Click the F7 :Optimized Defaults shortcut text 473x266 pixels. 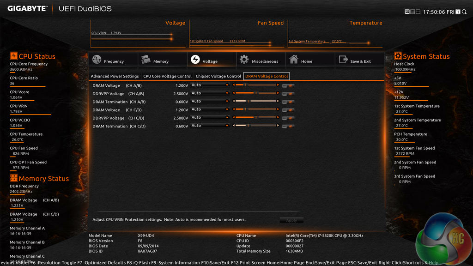[x=102, y=263]
